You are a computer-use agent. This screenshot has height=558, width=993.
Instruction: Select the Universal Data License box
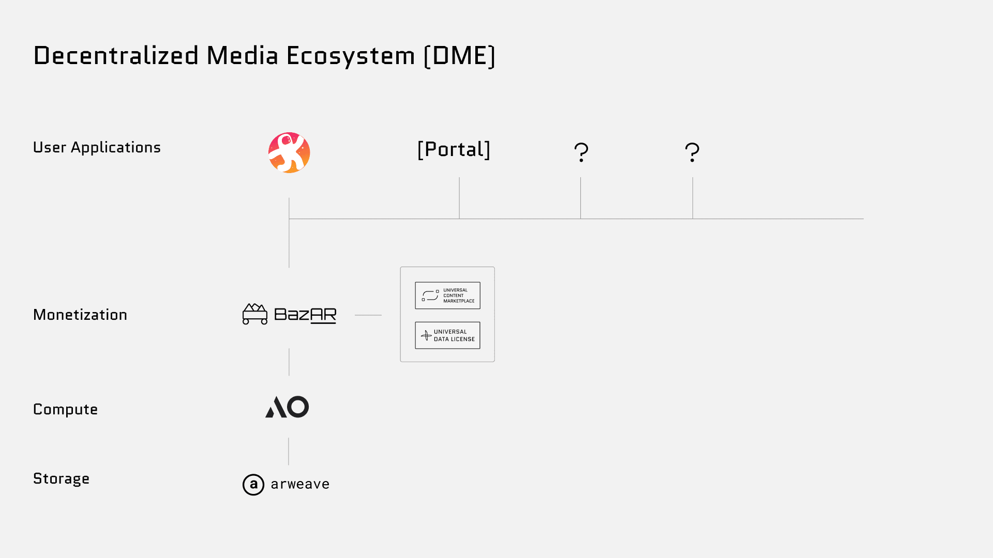pos(447,335)
